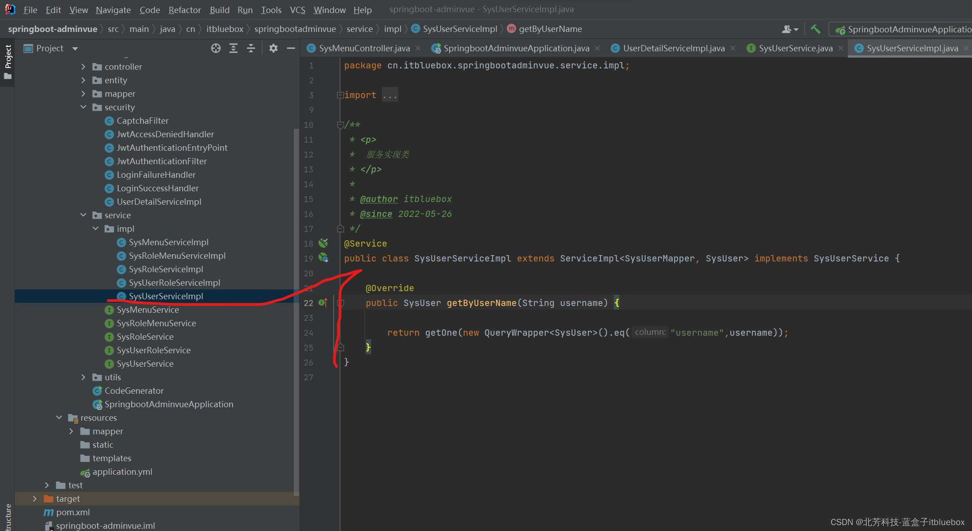This screenshot has width=972, height=531.
Task: Click Spring bean gutter icon on line 18
Action: coord(323,243)
